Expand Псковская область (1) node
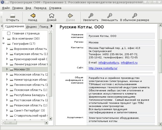 7,90
